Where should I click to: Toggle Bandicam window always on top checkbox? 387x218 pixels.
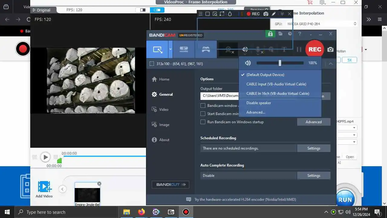(x=203, y=106)
